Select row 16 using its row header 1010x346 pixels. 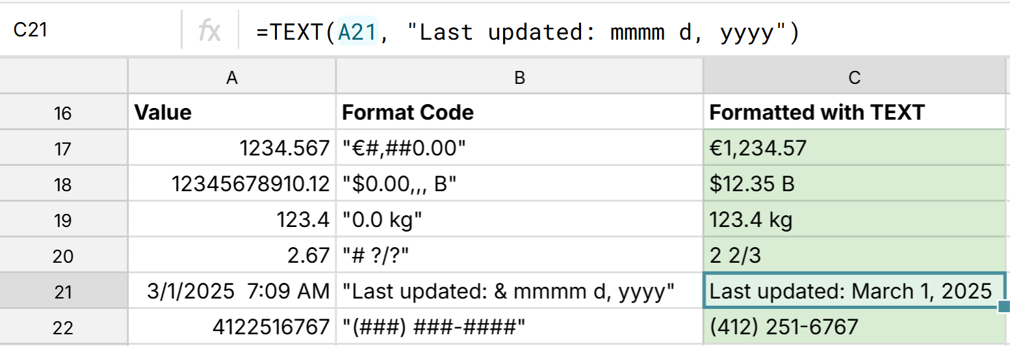coord(63,113)
